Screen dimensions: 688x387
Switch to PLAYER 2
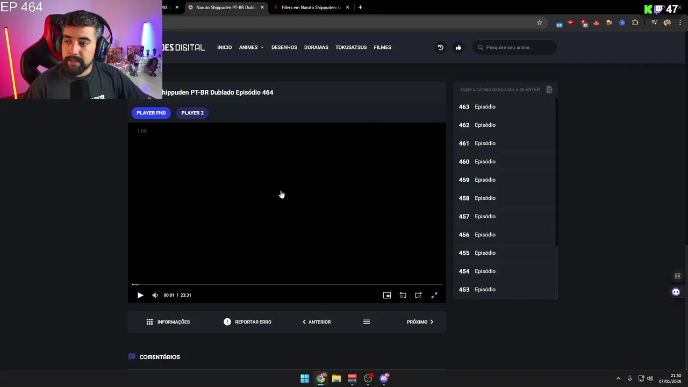coord(192,113)
